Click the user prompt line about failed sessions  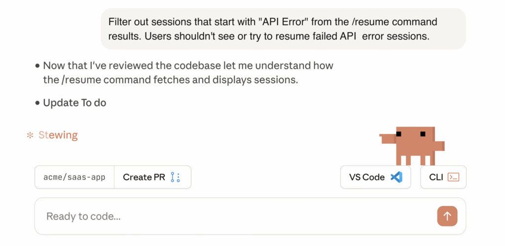pyautogui.click(x=269, y=35)
